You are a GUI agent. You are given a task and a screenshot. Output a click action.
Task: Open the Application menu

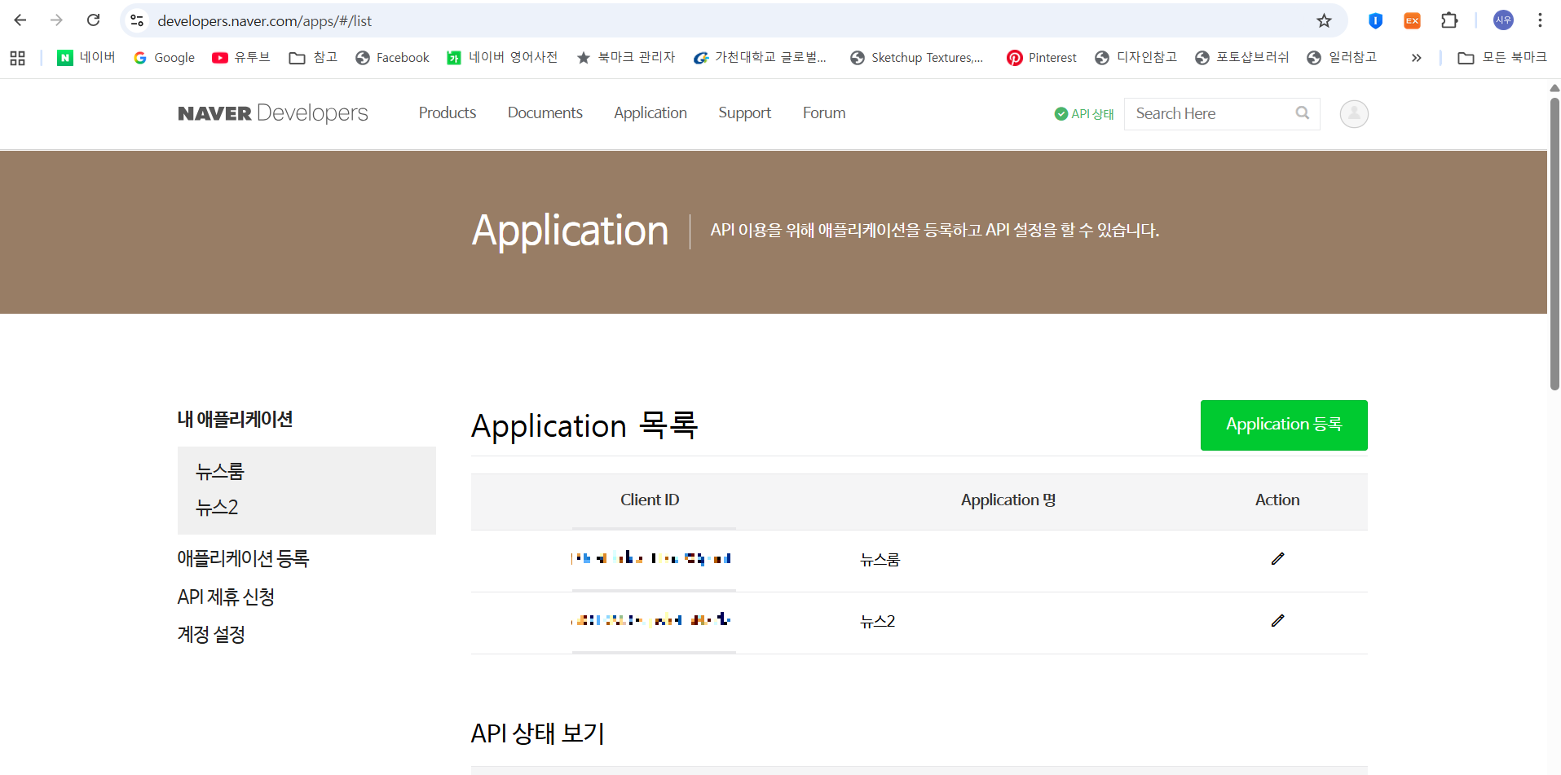[650, 113]
